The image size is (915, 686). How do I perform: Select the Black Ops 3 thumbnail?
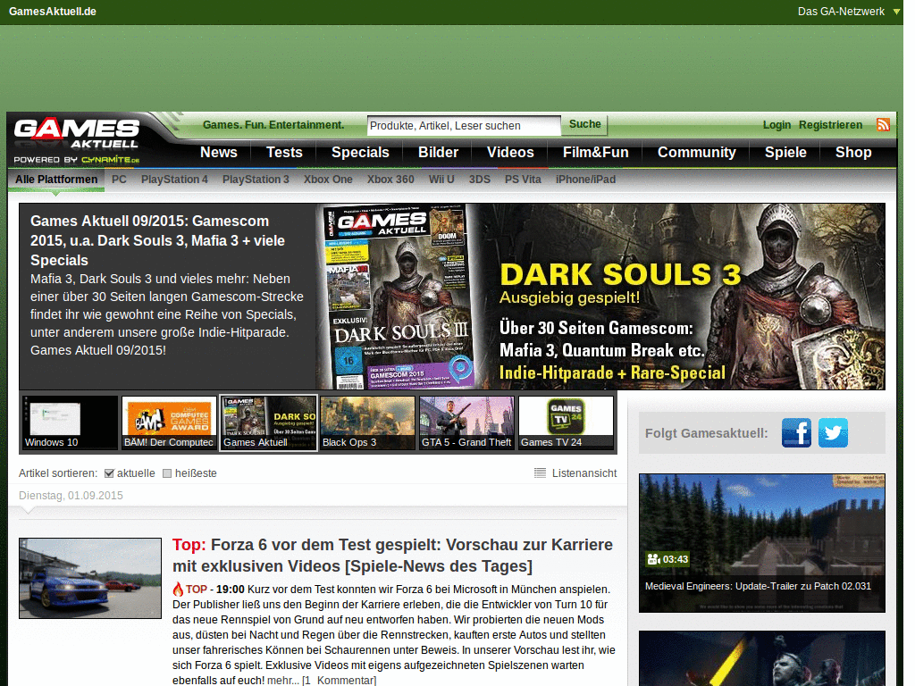[368, 422]
